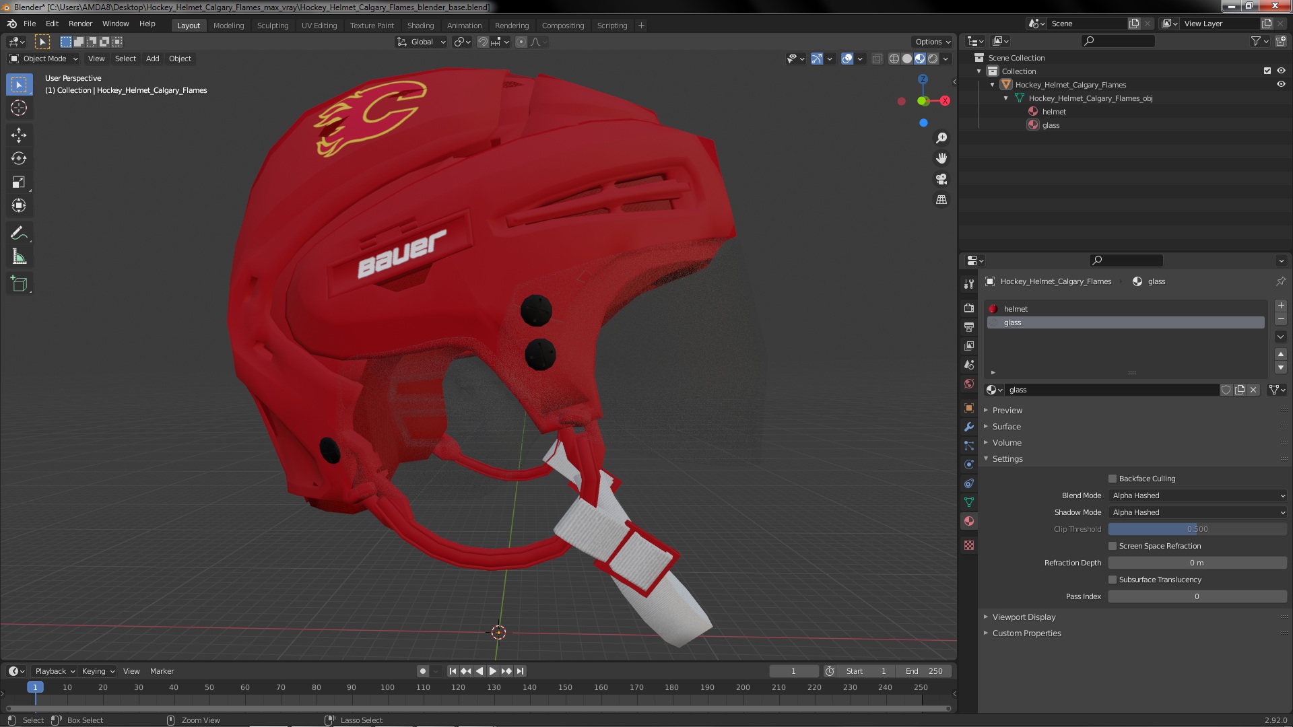
Task: Activate the Select Box tool
Action: click(x=19, y=85)
